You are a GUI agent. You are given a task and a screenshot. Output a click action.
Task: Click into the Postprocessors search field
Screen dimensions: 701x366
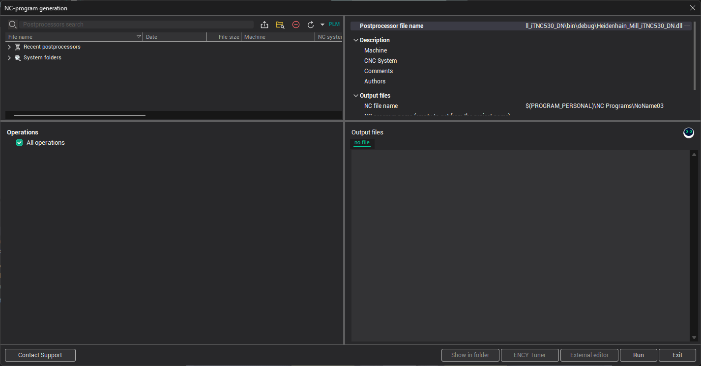tap(138, 25)
